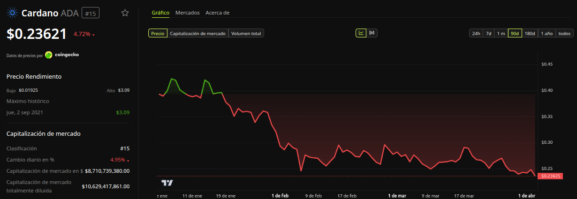This screenshot has width=577, height=199.
Task: Click the $0.30 price axis label
Action: coord(547,142)
